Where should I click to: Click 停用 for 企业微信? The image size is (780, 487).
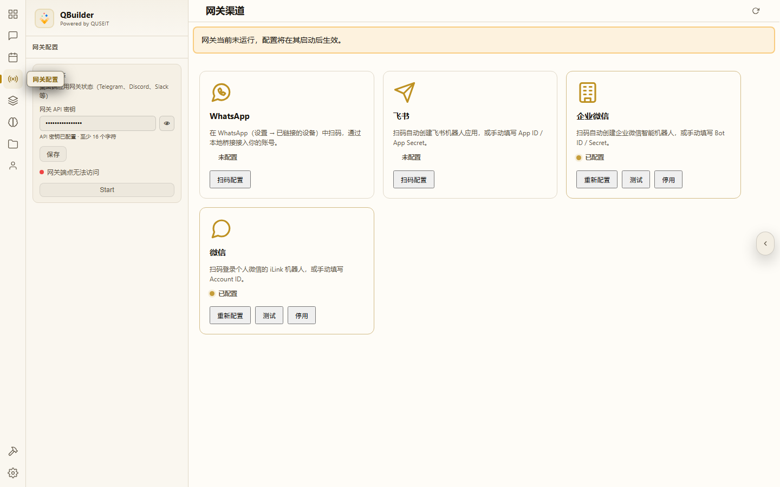[668, 180]
